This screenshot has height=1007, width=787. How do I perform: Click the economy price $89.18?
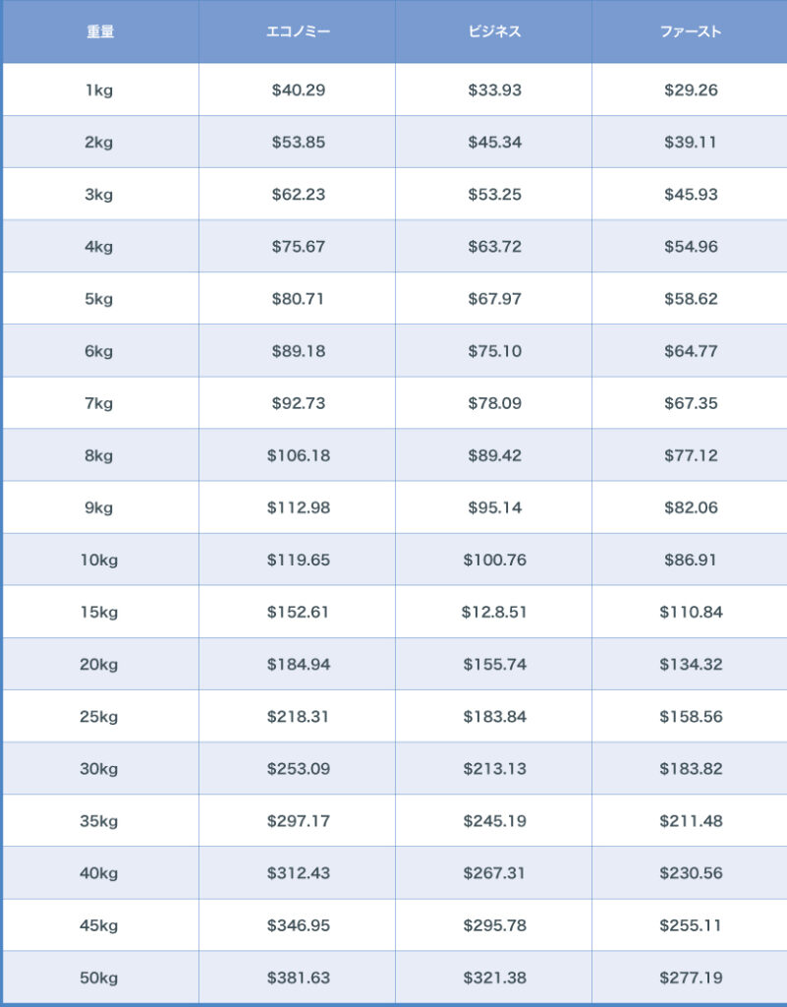click(298, 351)
